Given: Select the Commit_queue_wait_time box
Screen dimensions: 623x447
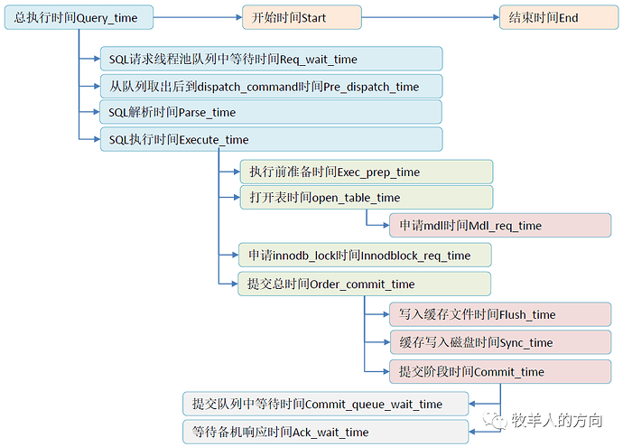Looking at the screenshot, I should tap(325, 403).
